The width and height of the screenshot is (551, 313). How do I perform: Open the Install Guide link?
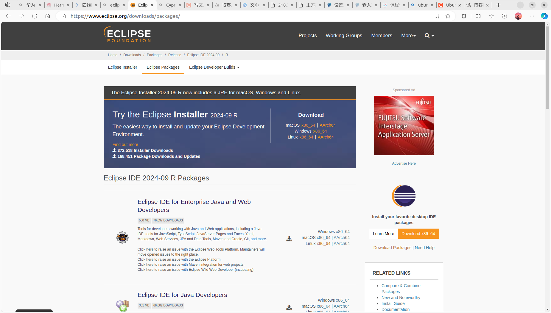click(x=393, y=303)
